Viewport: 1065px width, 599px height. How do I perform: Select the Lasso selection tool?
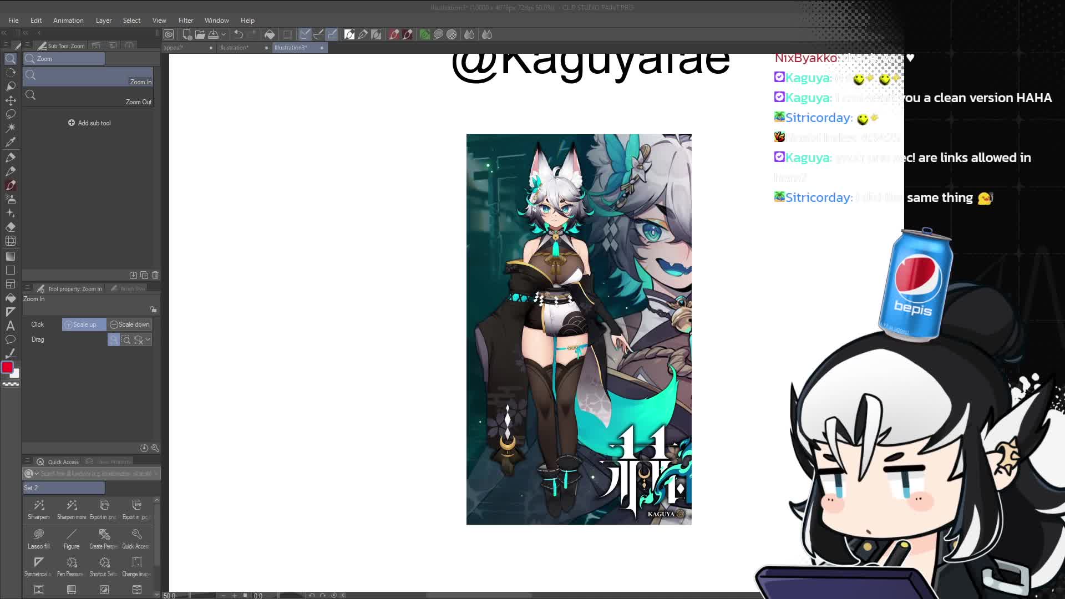click(11, 114)
